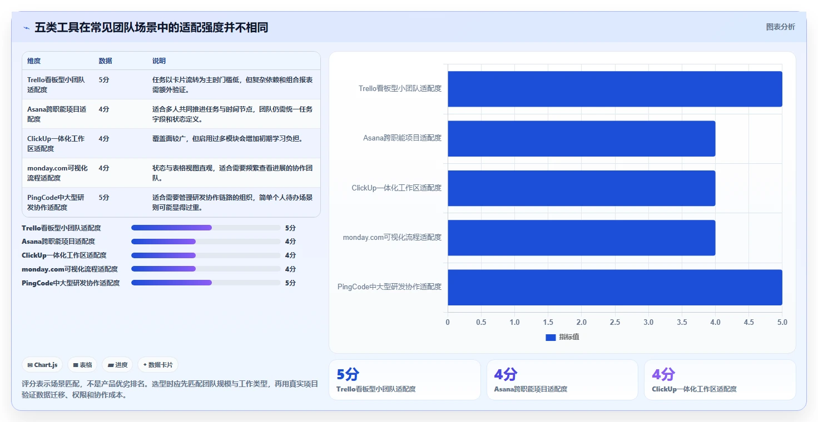Select the description starting 任务以卡片流转
The height and width of the screenshot is (422, 818).
(232, 84)
